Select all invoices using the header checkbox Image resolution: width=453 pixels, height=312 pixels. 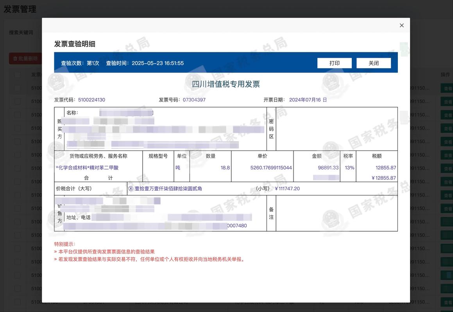pos(17,74)
